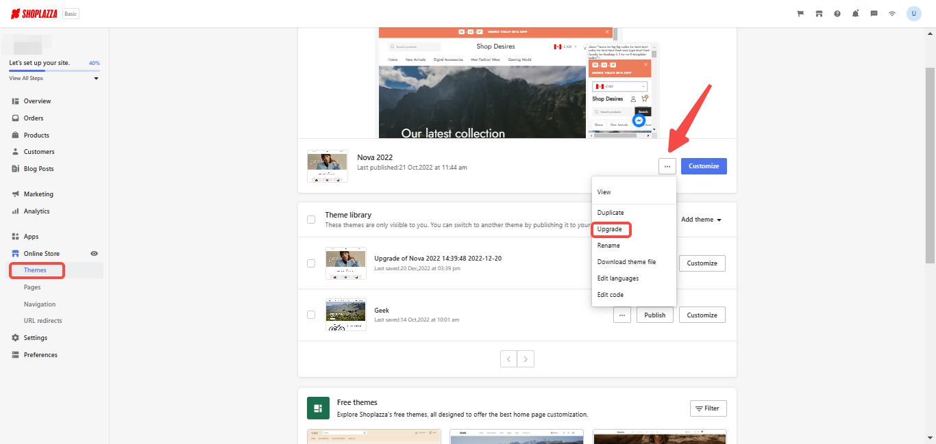Open the free themes Filter button
Viewport: 936px width, 444px height.
click(709, 408)
